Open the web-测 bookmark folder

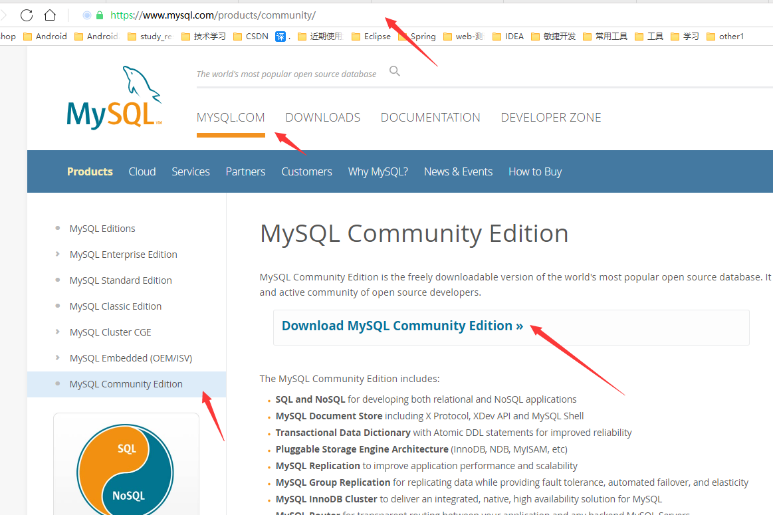pos(463,37)
